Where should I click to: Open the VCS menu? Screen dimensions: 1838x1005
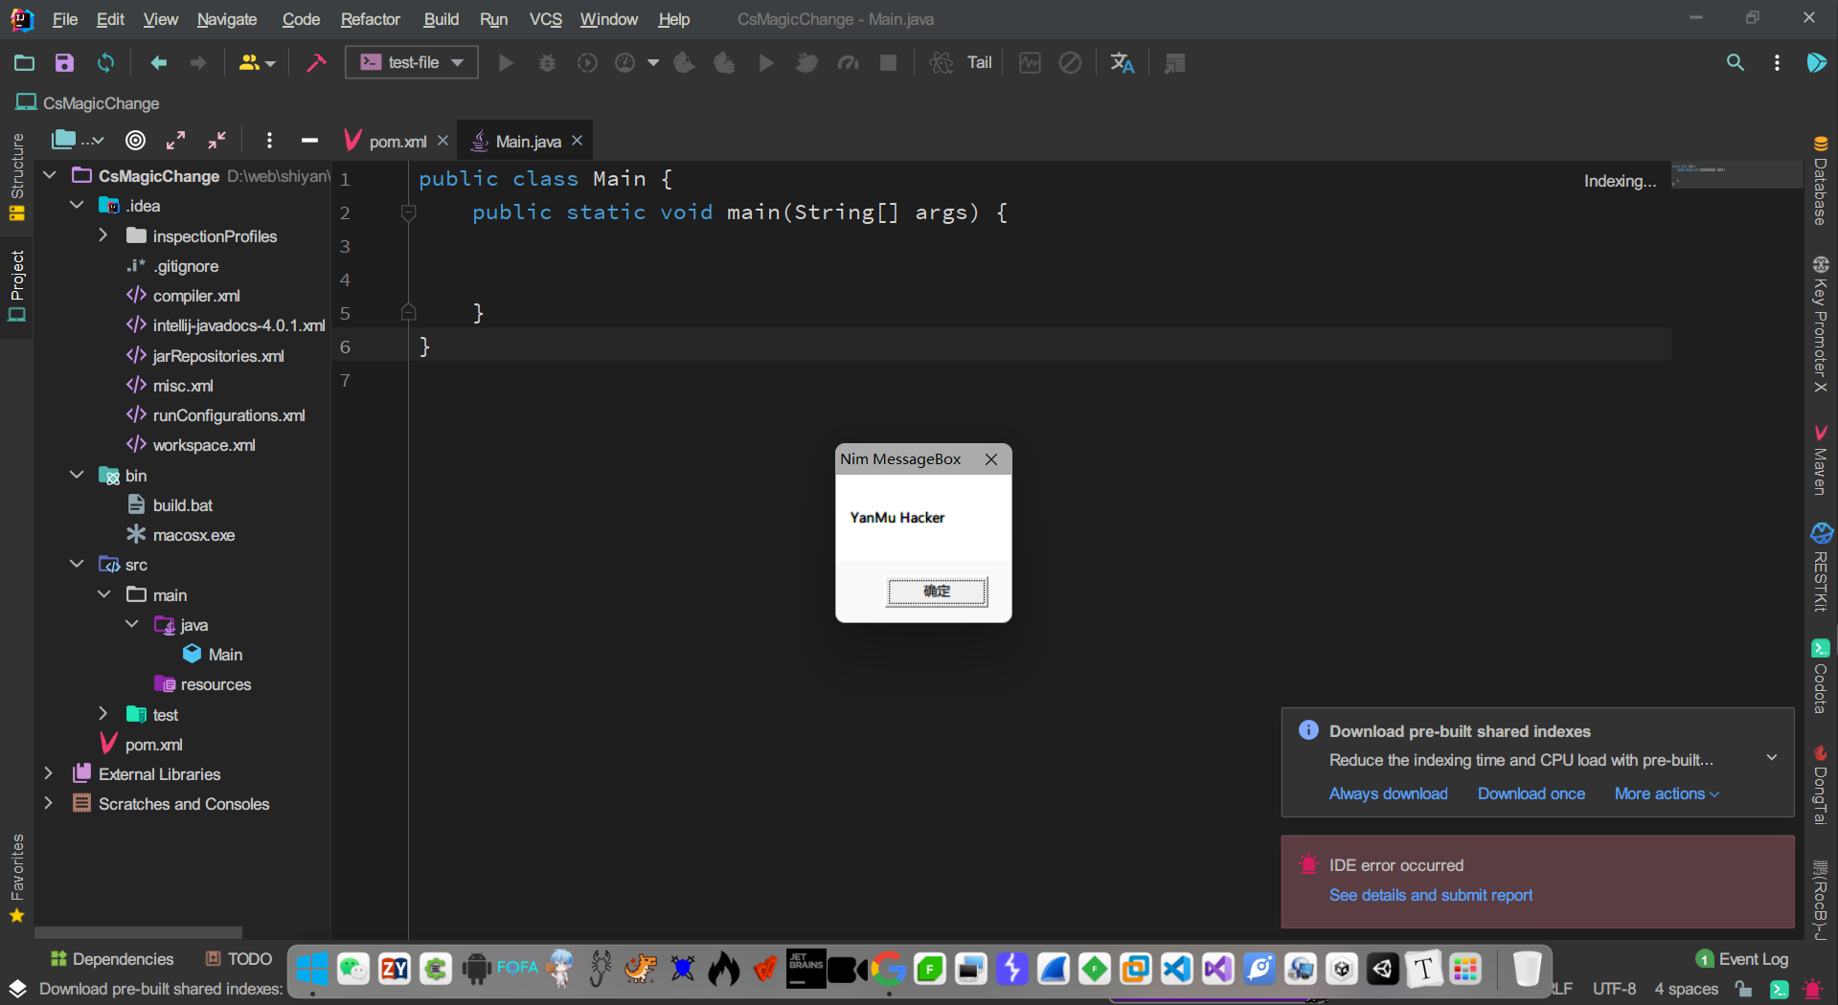pyautogui.click(x=546, y=19)
